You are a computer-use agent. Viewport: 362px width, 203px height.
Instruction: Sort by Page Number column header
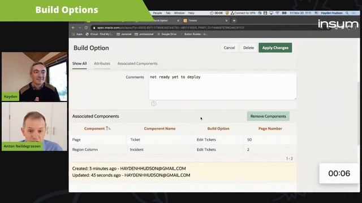270,129
